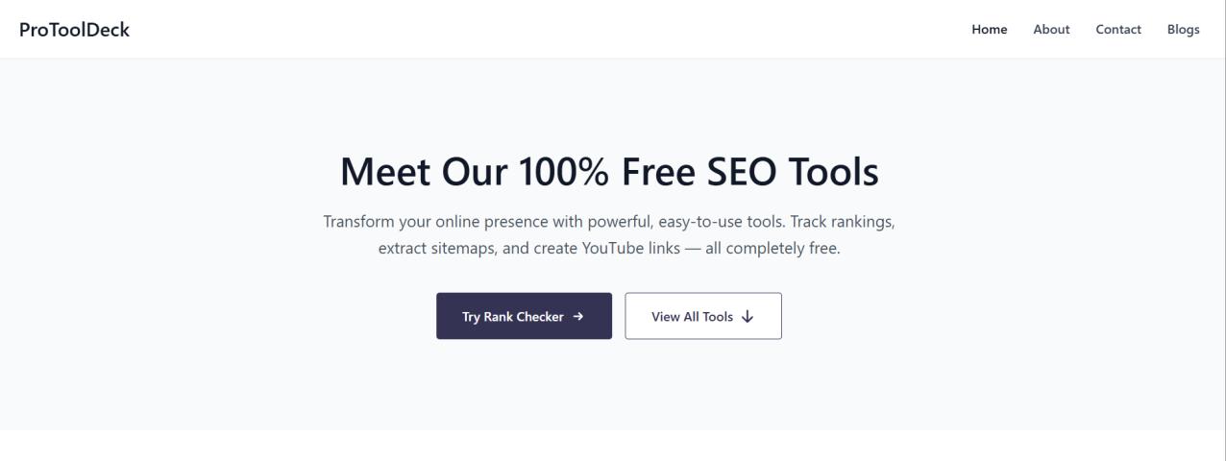Click the ProToolDeck logo
The width and height of the screenshot is (1226, 461).
[74, 29]
